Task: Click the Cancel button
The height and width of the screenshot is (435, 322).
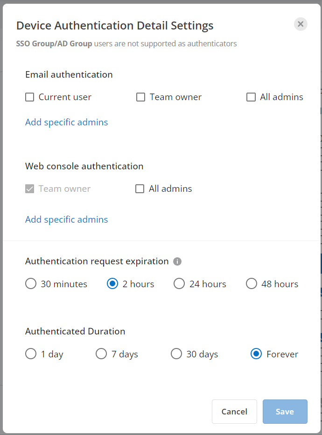Action: tap(234, 412)
